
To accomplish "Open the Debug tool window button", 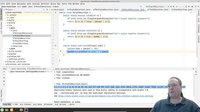I will [37, 105].
